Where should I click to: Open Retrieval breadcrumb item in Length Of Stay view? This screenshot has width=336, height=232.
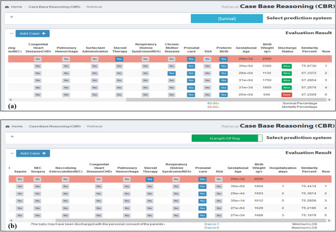tap(94, 126)
